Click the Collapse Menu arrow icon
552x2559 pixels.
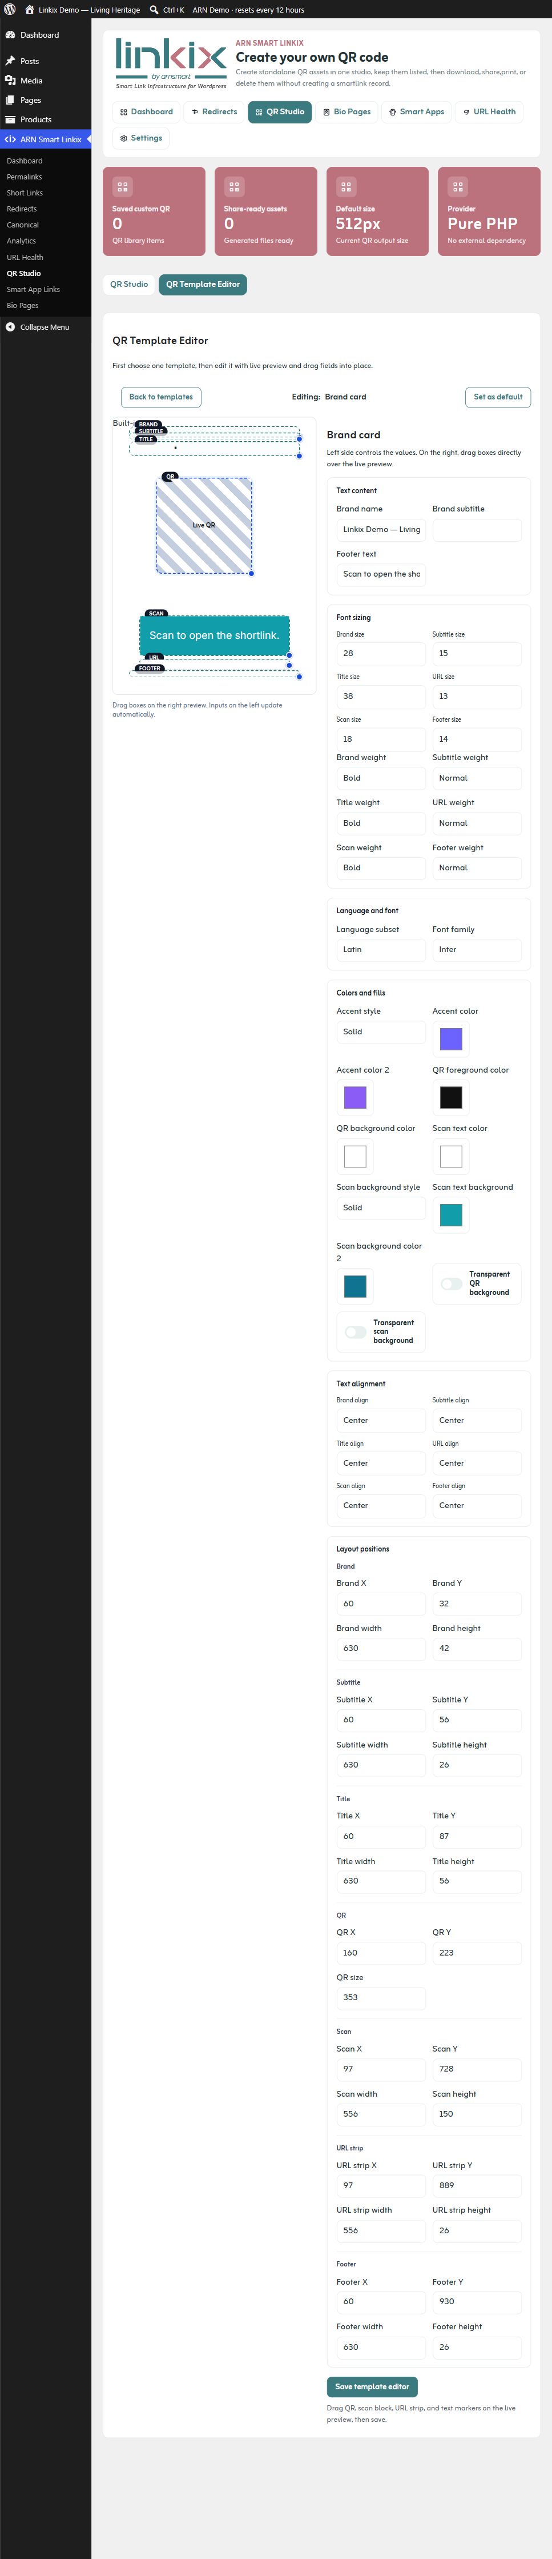point(10,327)
